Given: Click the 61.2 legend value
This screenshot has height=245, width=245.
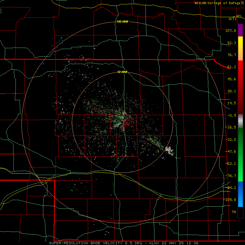Looking at the screenshot, I should coord(232,67).
